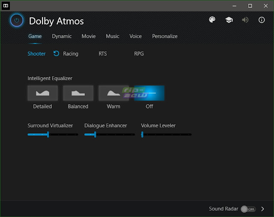Open the color theme palette icon
This screenshot has width=274, height=217.
[x=212, y=20]
